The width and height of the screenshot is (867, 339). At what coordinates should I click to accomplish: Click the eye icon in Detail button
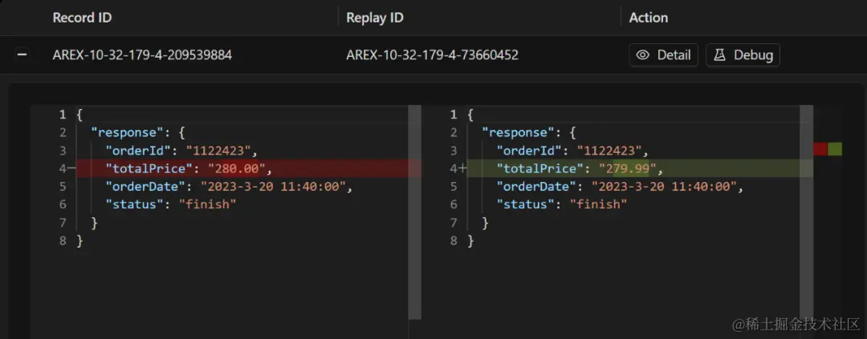pos(642,55)
